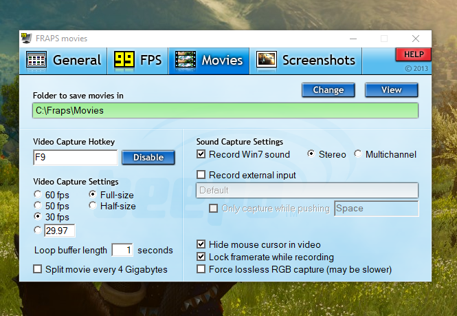This screenshot has height=316, width=457.
Task: Choose Full-size video capture
Action: click(93, 195)
